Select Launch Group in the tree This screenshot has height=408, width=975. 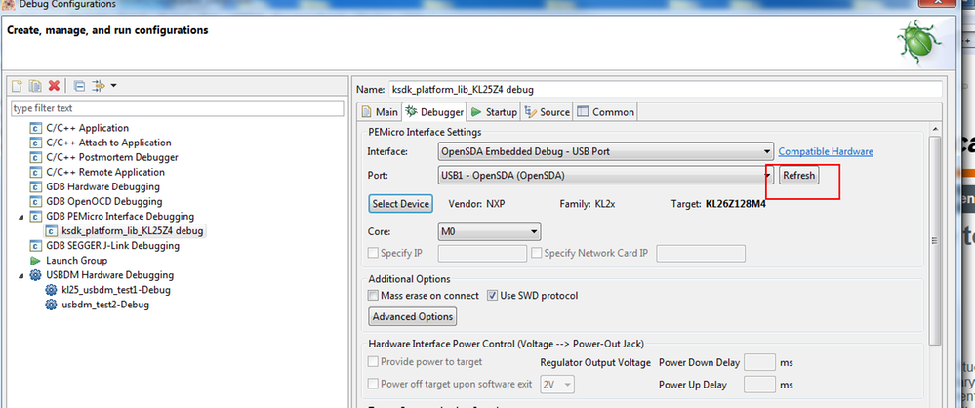click(76, 261)
